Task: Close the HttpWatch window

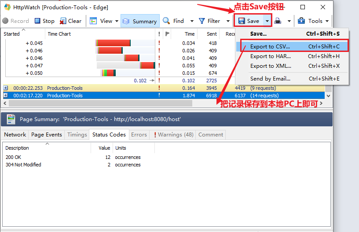Action: pyautogui.click(x=323, y=7)
